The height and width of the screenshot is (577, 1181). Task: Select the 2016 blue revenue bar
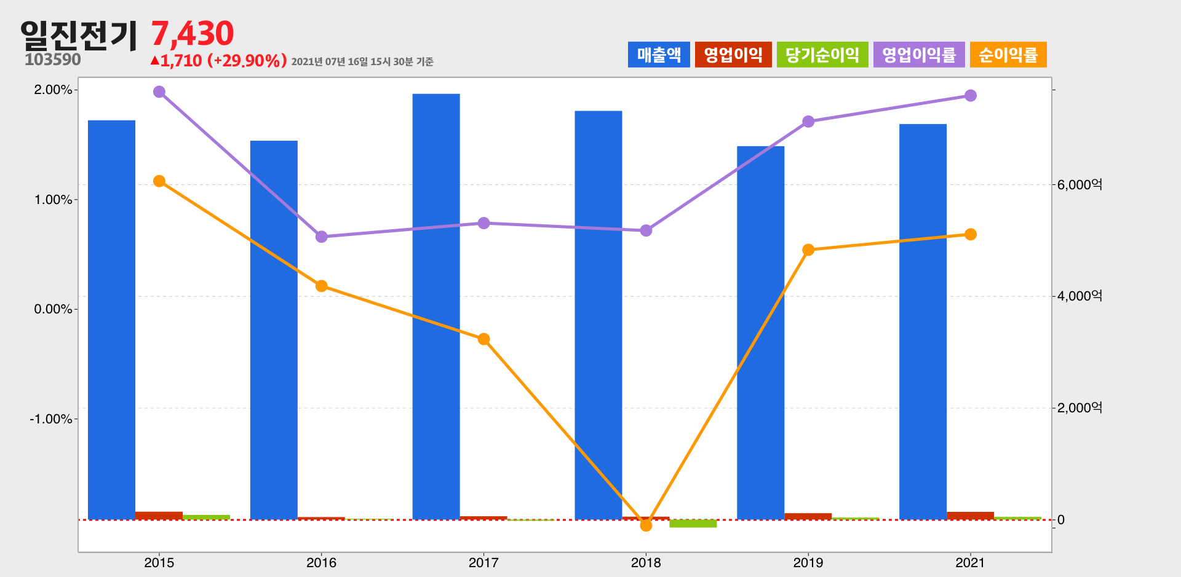(274, 330)
